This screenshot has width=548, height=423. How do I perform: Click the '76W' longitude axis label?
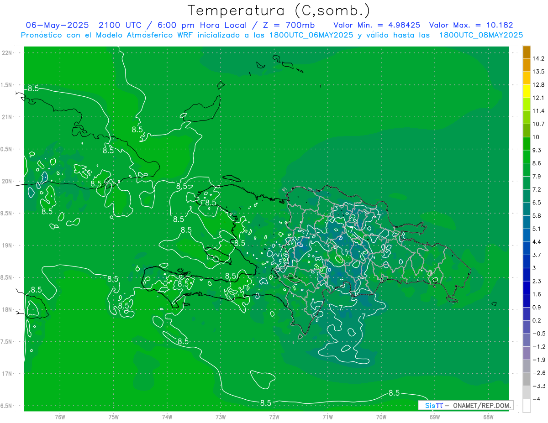pyautogui.click(x=60, y=417)
